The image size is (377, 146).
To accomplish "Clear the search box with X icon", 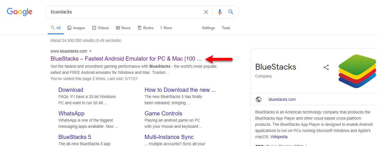I will [206, 12].
